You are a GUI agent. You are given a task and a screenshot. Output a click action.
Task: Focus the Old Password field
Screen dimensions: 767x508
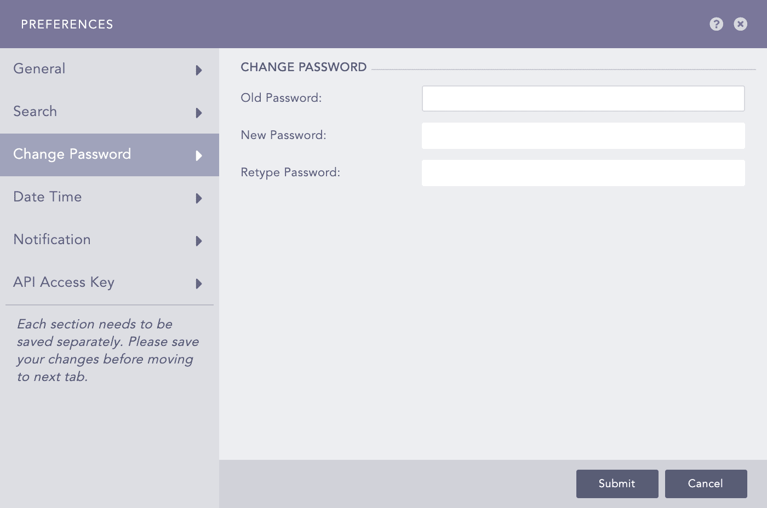pos(583,99)
